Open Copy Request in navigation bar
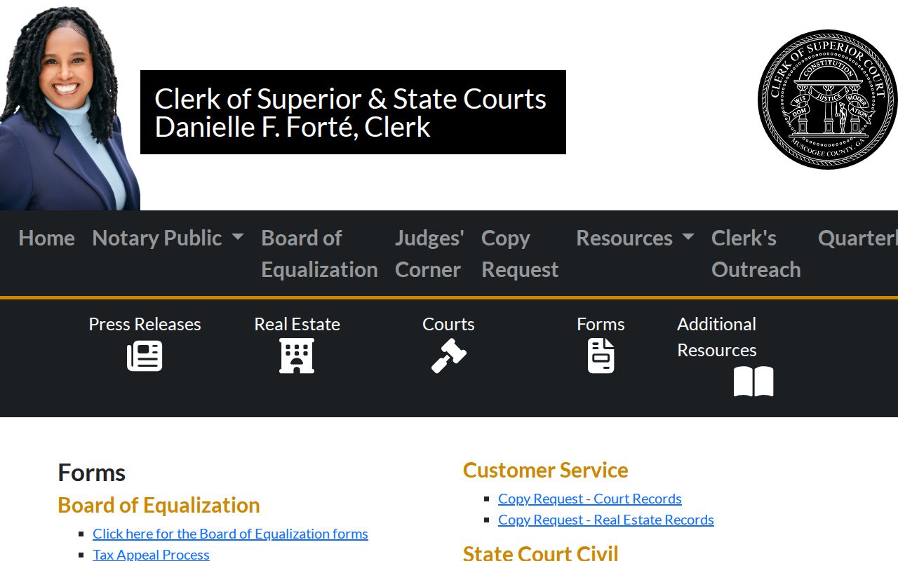 click(x=520, y=253)
